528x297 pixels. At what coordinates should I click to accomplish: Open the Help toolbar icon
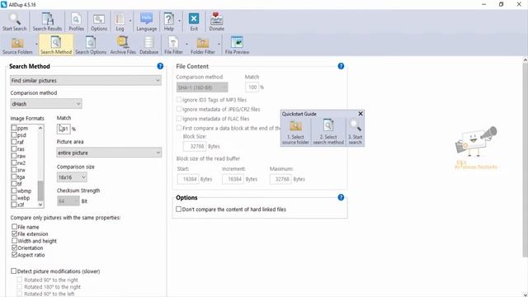pyautogui.click(x=168, y=22)
